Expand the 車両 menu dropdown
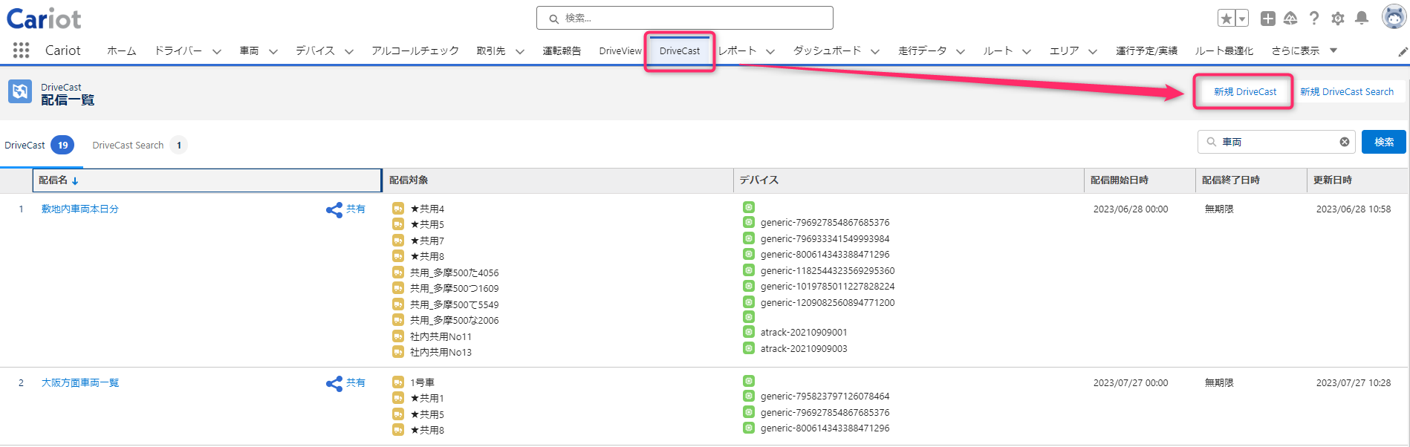 coord(273,51)
